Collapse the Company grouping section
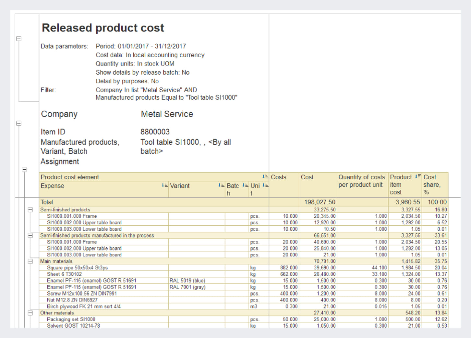This screenshot has height=338, width=471. click(19, 123)
